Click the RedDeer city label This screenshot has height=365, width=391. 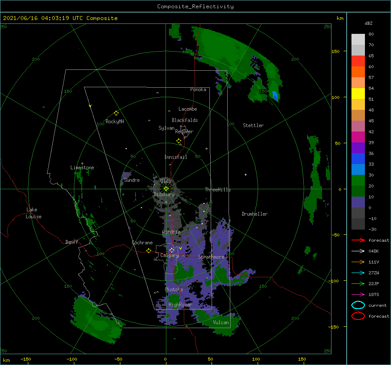(184, 132)
